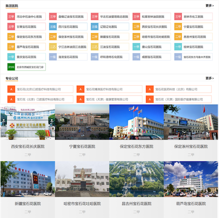Click the 一级 badge beside 成都宝石花医院
The width and height of the screenshot is (219, 218).
click(136, 57)
